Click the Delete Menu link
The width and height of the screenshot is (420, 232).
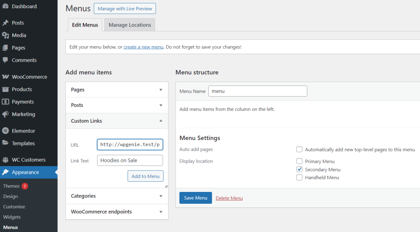pyautogui.click(x=229, y=198)
